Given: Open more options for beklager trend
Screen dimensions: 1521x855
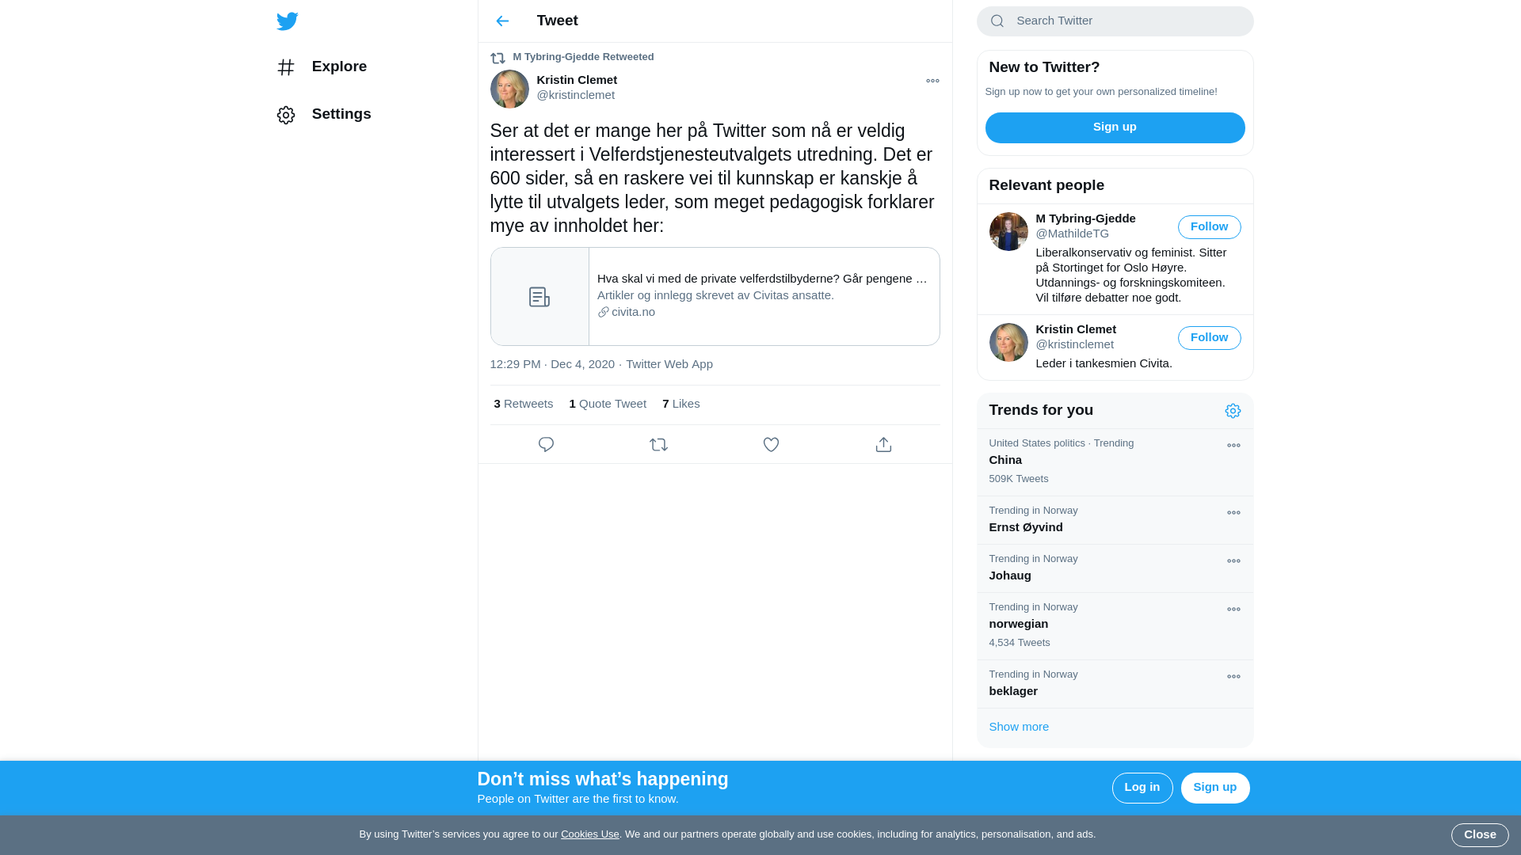Looking at the screenshot, I should coord(1233,677).
